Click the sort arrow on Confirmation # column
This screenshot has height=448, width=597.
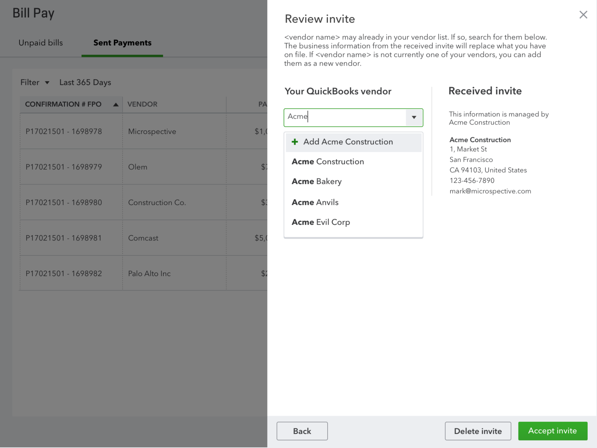click(116, 105)
